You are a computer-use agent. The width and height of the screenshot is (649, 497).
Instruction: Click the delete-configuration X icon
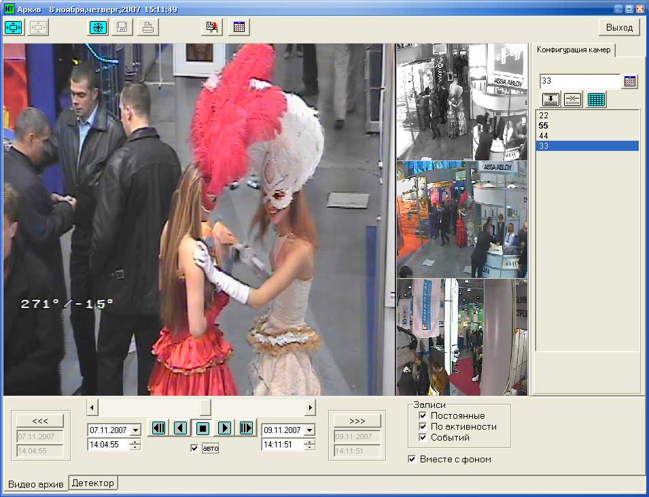(x=573, y=99)
